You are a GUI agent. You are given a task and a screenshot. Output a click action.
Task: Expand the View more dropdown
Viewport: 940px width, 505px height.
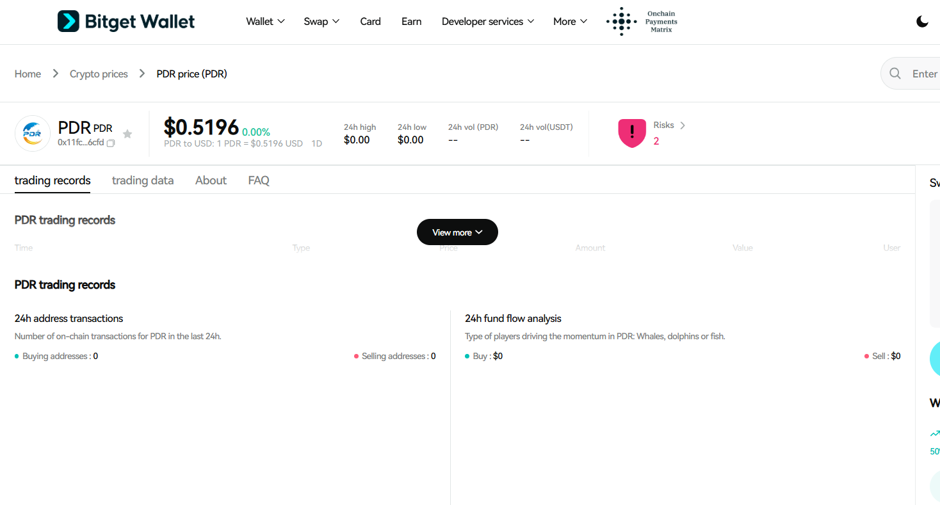[457, 232]
